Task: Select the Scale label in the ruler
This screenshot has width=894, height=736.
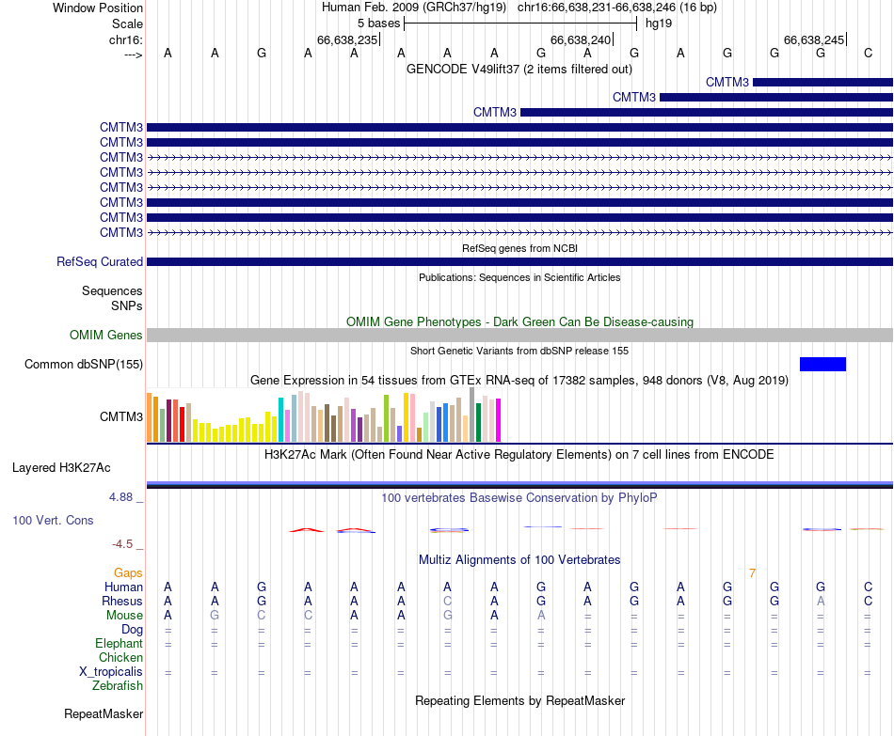Action: pyautogui.click(x=127, y=23)
